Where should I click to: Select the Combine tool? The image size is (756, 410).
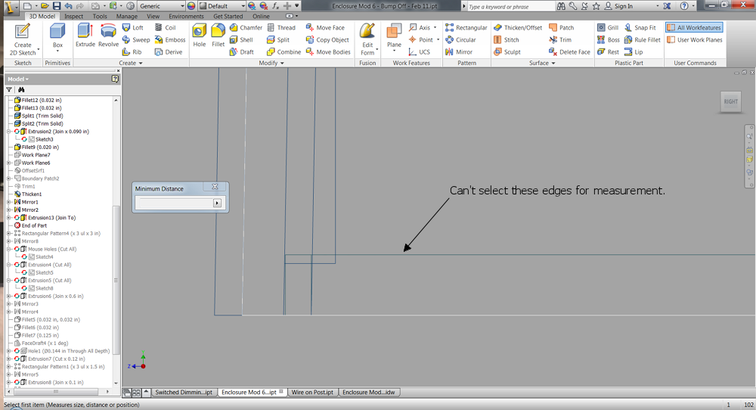tap(284, 51)
